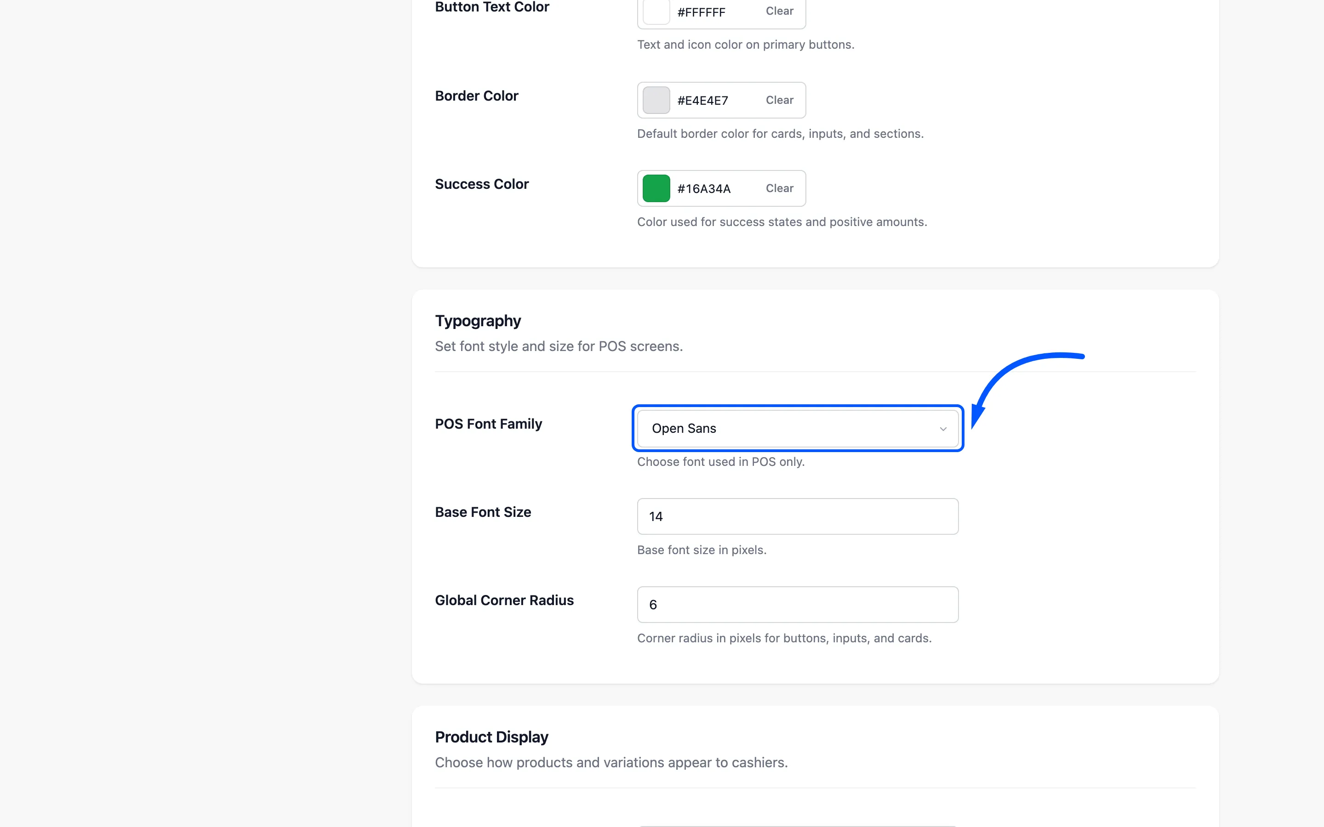Click the chevron in the Open Sans select

coord(943,429)
